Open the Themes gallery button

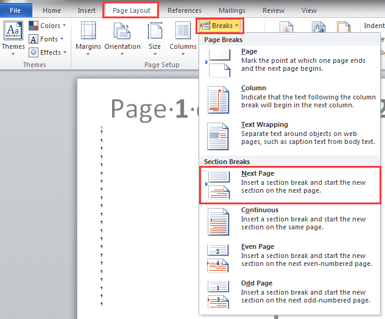(13, 37)
